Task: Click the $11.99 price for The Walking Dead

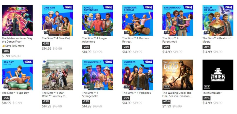Action: coord(167,106)
